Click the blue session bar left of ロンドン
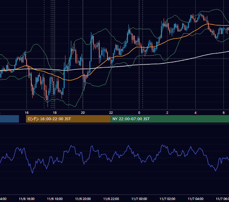This screenshot has height=202, width=229. point(9,119)
